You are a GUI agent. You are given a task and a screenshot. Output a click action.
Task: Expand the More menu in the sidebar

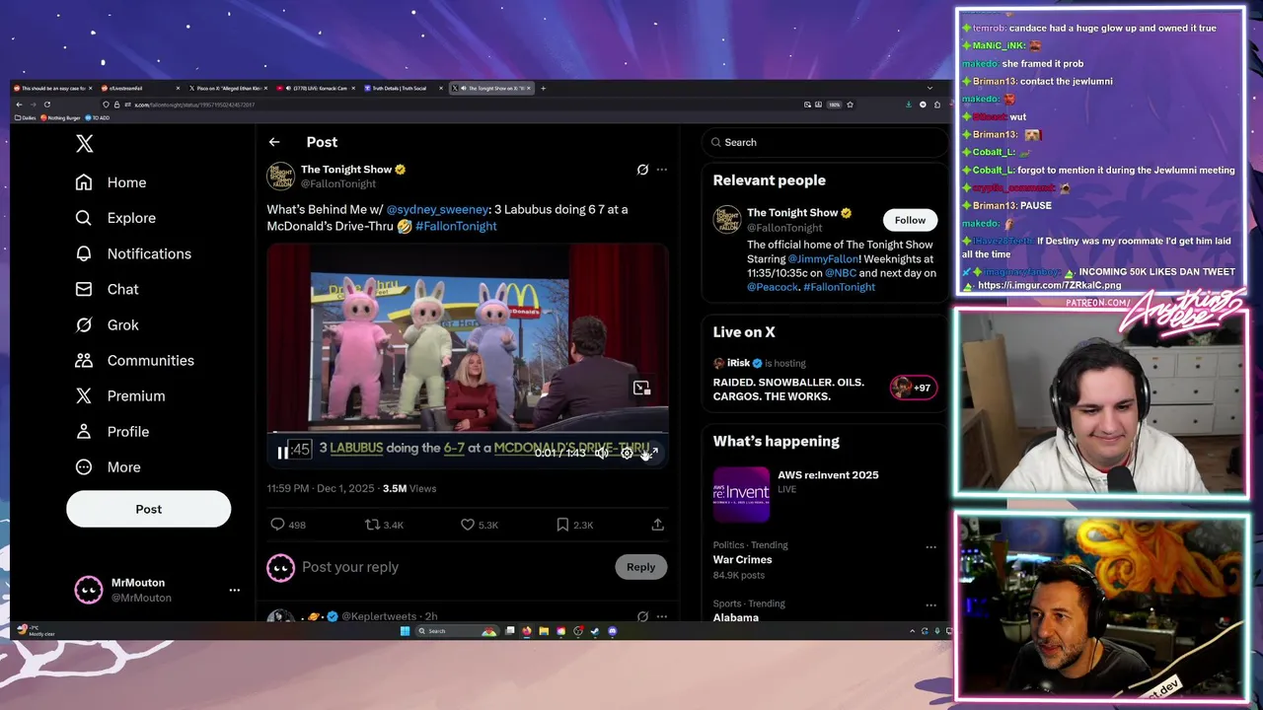[109, 466]
